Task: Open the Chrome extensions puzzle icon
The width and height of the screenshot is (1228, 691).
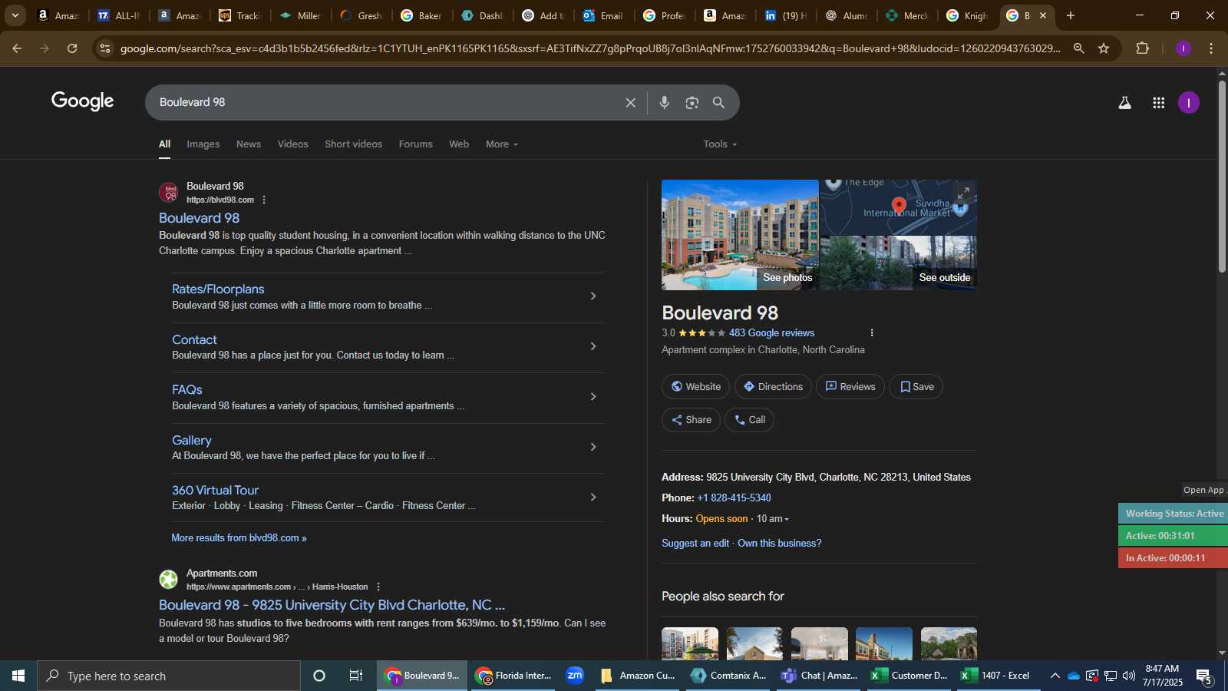Action: [x=1142, y=48]
